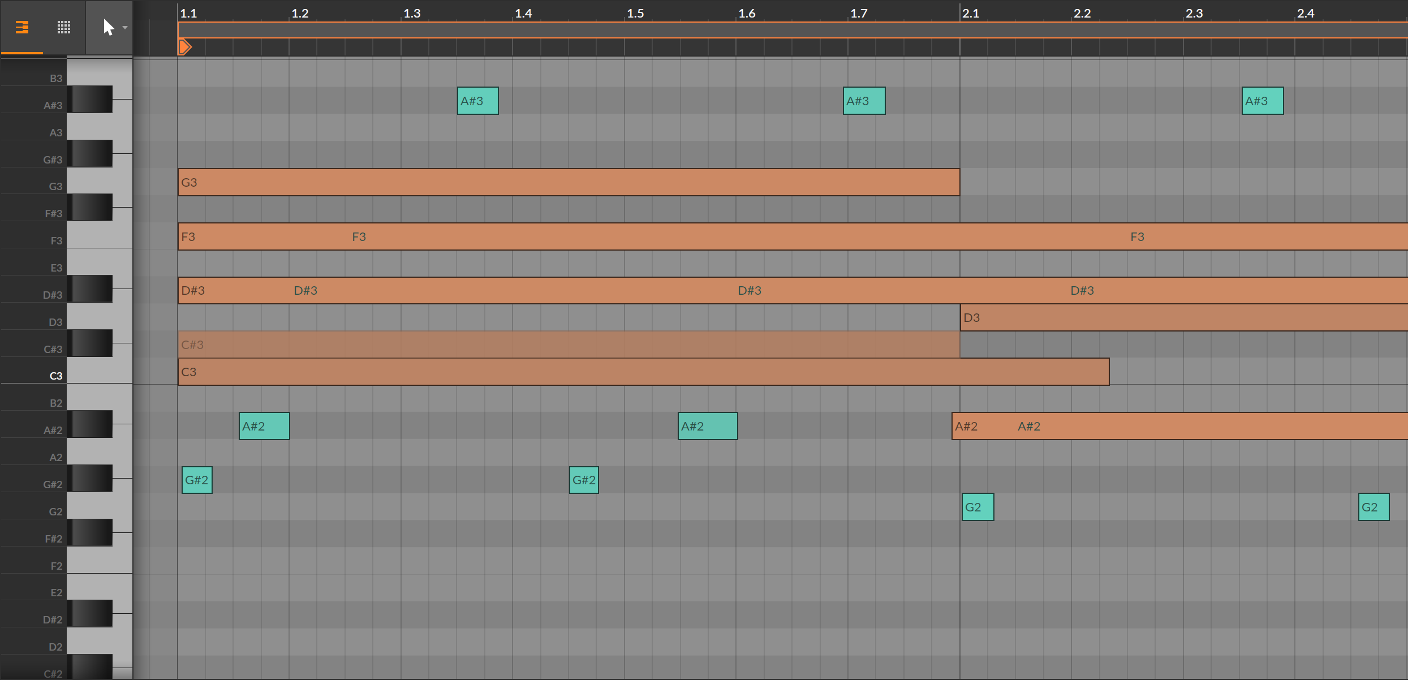Select the first teal G#2 note
The height and width of the screenshot is (680, 1408).
click(197, 480)
